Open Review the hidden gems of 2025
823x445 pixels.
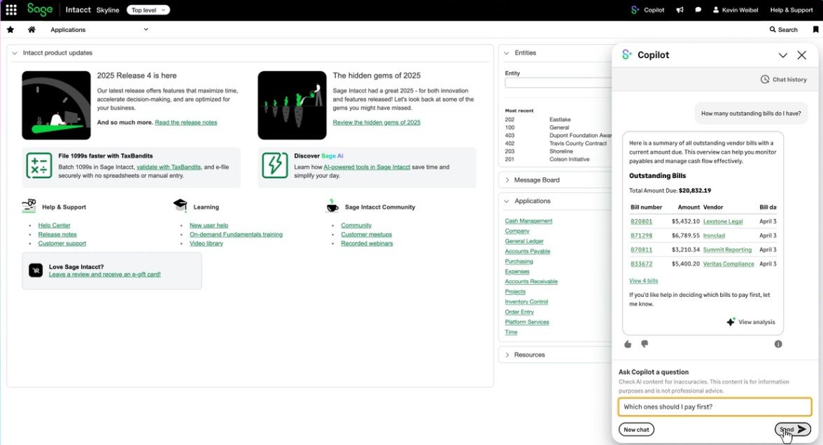point(377,123)
